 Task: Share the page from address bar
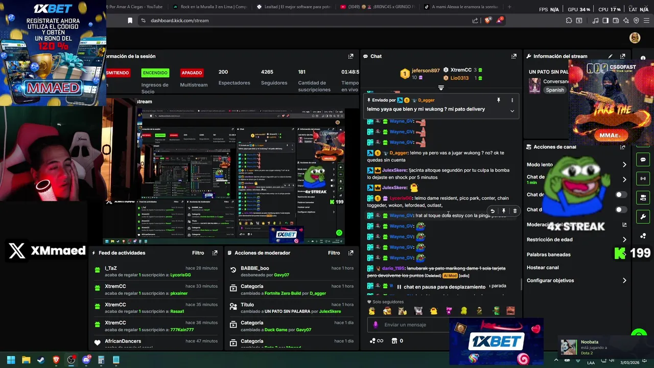point(475,20)
